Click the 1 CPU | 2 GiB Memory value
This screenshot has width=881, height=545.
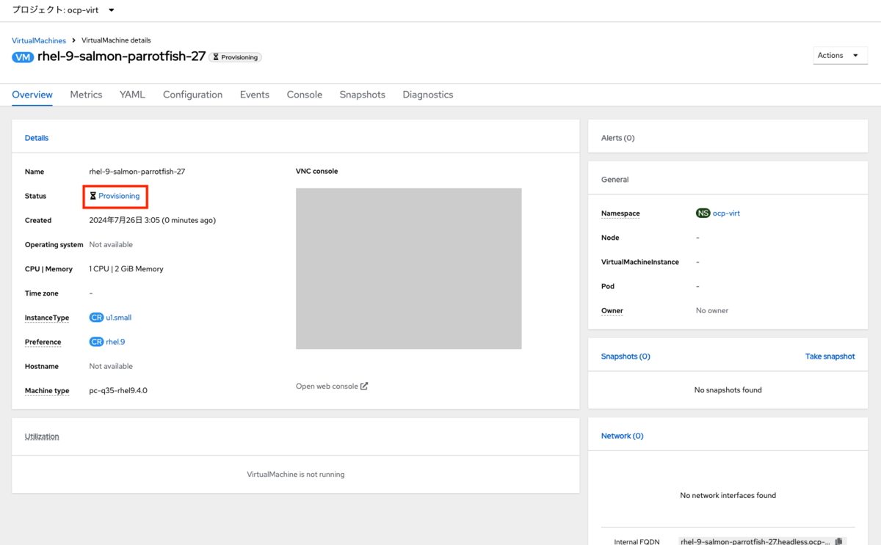coord(126,269)
